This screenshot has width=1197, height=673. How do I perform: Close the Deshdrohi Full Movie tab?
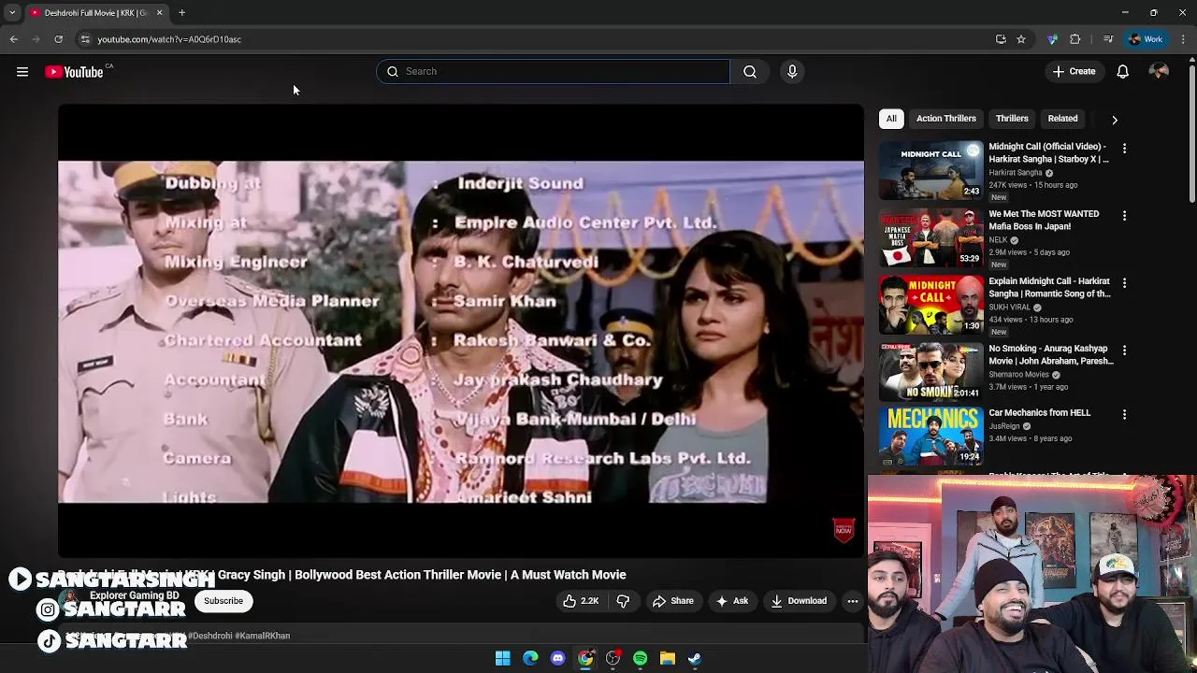[159, 13]
